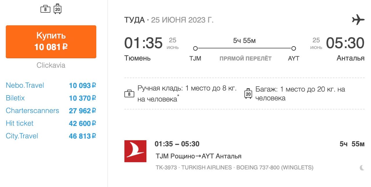Click the airplane icon near the date
Viewport: 371px width, 187px height.
358,20
